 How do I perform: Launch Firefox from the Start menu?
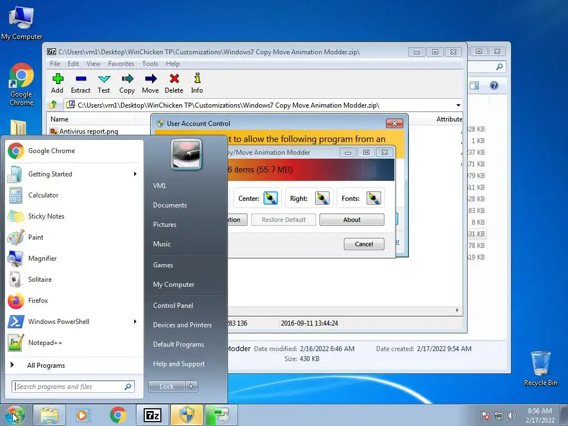pos(74,300)
